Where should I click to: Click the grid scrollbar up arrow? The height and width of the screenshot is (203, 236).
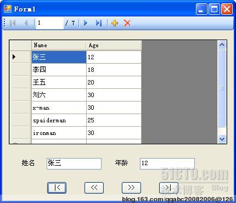[222, 45]
